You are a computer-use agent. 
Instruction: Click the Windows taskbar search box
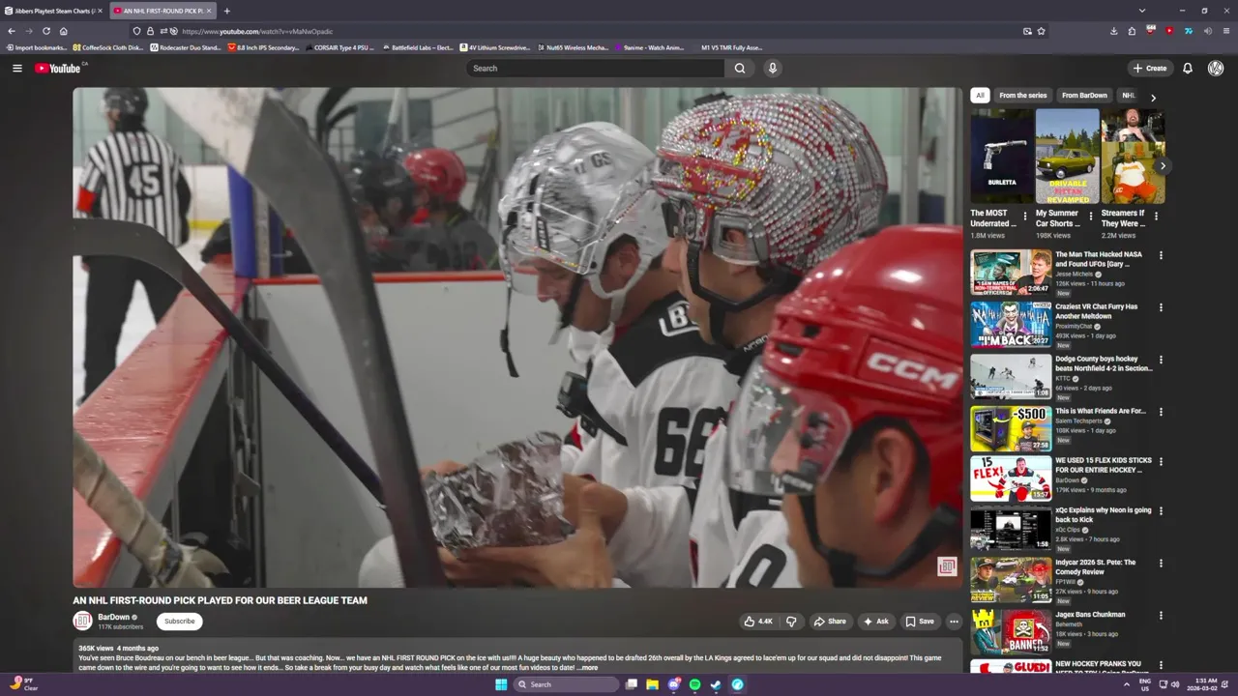(x=566, y=684)
